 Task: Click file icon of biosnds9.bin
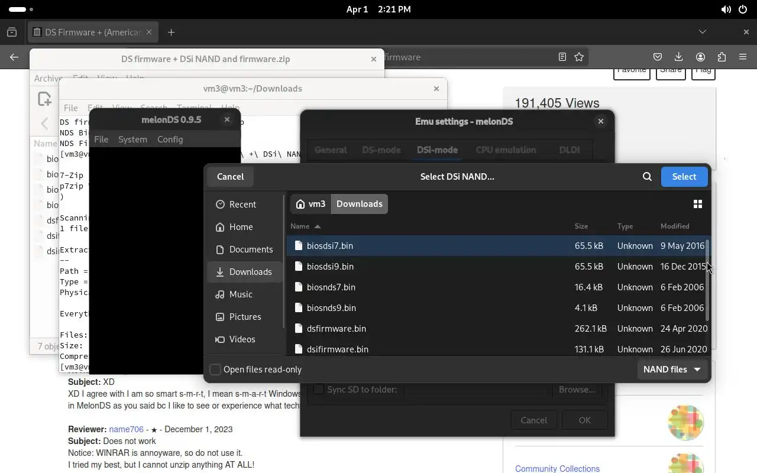[299, 307]
